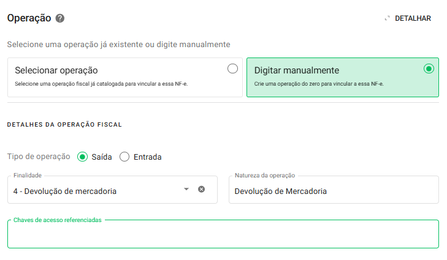Select the 'Selecionar operação' radio button

point(232,69)
